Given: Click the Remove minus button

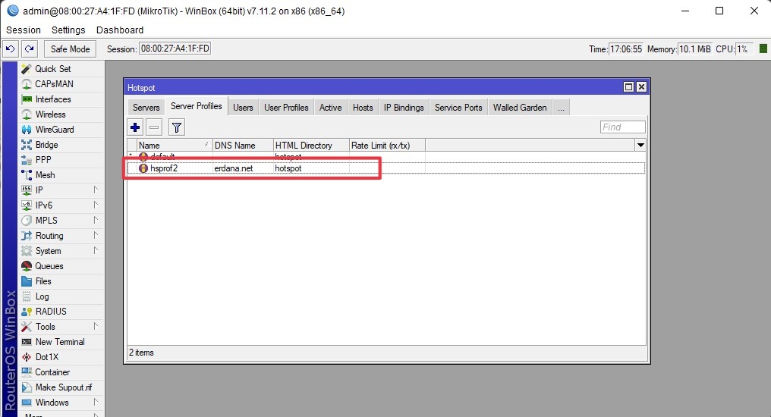Looking at the screenshot, I should point(154,127).
